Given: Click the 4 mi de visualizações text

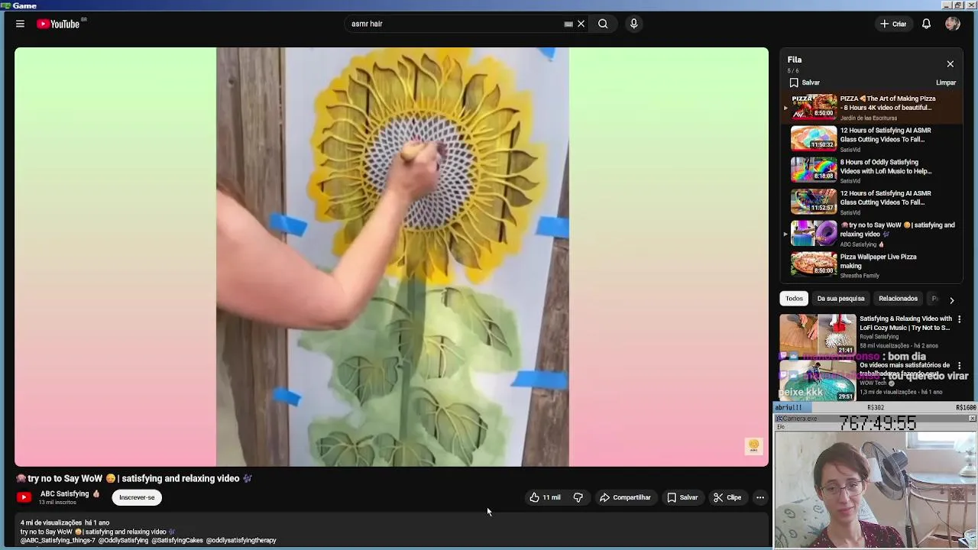Looking at the screenshot, I should point(51,522).
